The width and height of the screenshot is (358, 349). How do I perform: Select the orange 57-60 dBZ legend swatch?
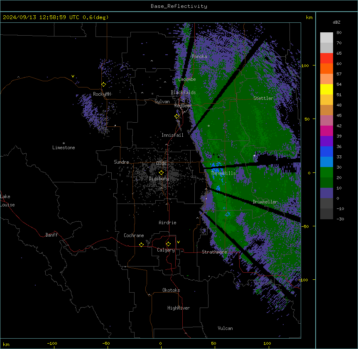pyautogui.click(x=326, y=69)
